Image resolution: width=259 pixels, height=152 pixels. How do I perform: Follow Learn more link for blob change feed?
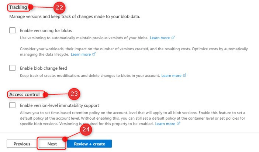(x=171, y=76)
